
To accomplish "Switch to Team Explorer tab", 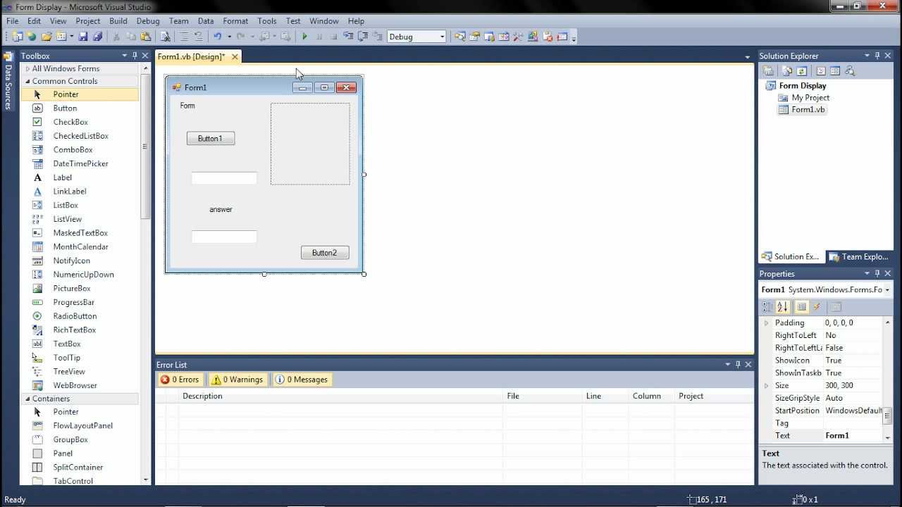I will [x=860, y=257].
